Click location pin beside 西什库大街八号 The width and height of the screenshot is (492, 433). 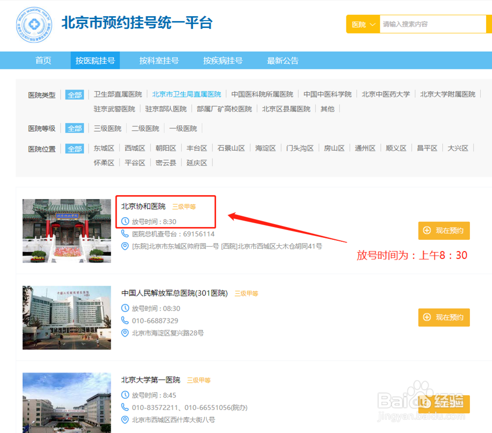click(x=125, y=420)
